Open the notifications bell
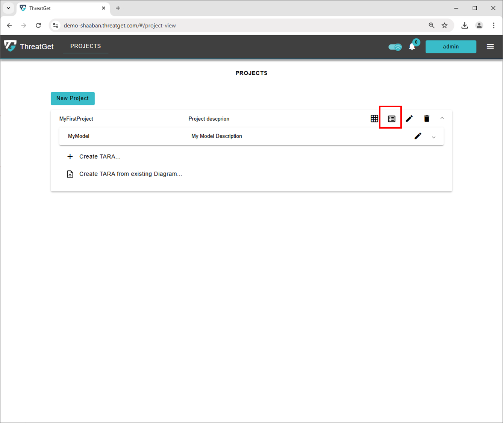This screenshot has height=423, width=503. click(412, 47)
